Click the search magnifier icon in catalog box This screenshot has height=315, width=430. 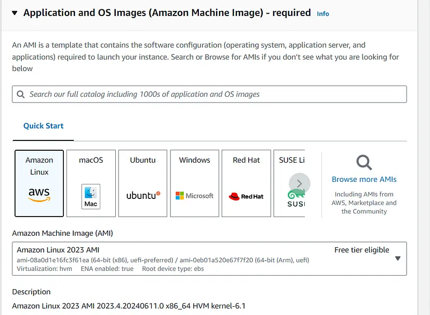click(21, 94)
